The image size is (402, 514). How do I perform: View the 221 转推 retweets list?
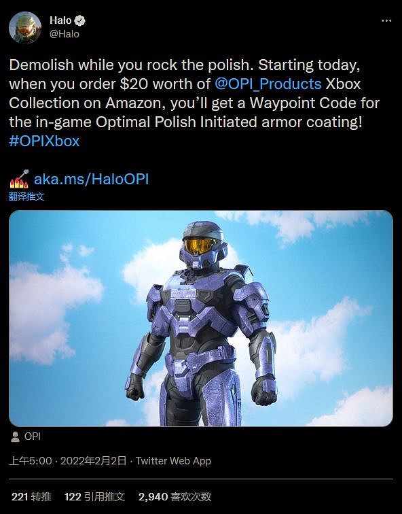click(x=31, y=496)
